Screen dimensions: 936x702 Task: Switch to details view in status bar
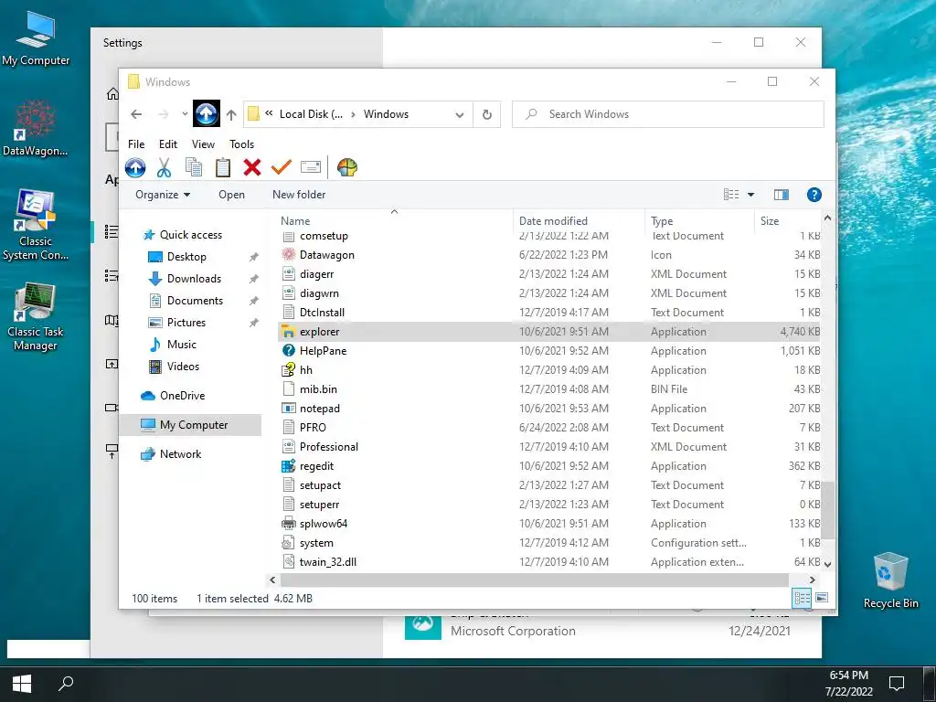[802, 598]
